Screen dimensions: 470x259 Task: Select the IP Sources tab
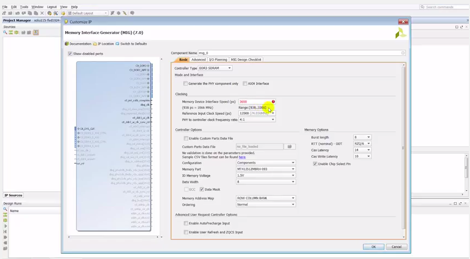point(13,195)
